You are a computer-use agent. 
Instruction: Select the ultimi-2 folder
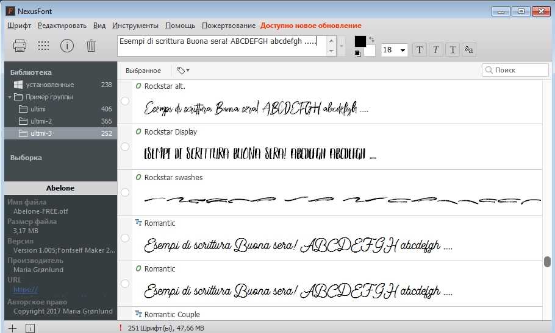(60, 121)
